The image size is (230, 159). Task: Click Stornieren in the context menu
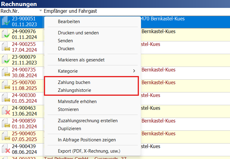68,109
